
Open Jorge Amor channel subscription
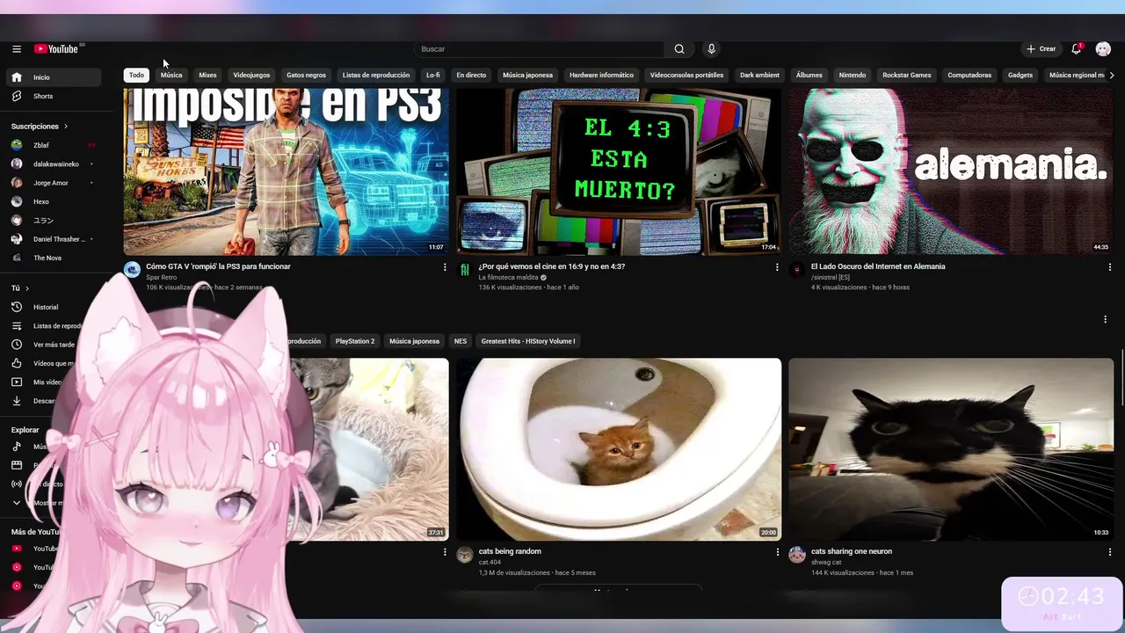click(53, 183)
